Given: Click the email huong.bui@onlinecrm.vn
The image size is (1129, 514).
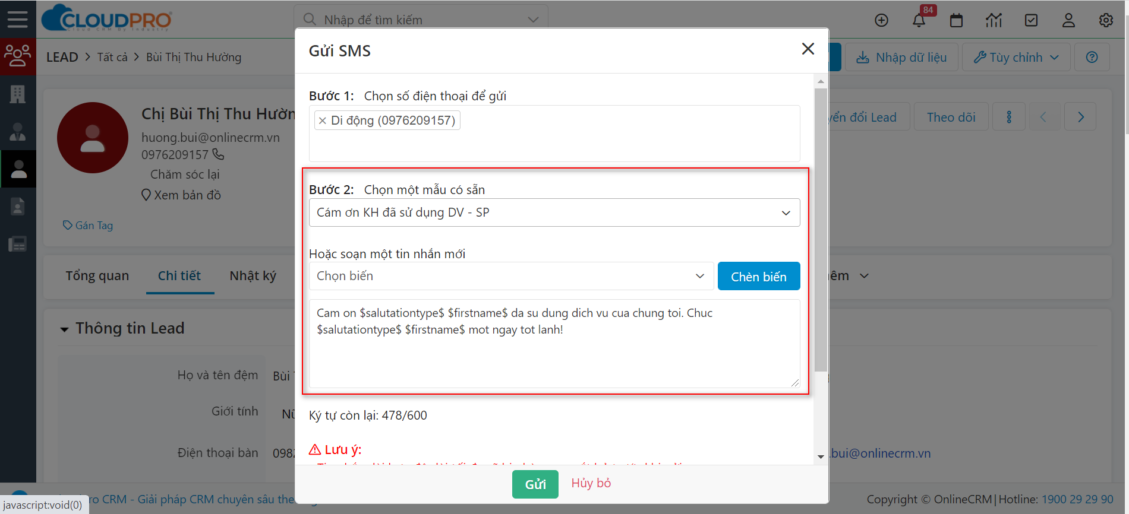Looking at the screenshot, I should tap(210, 137).
